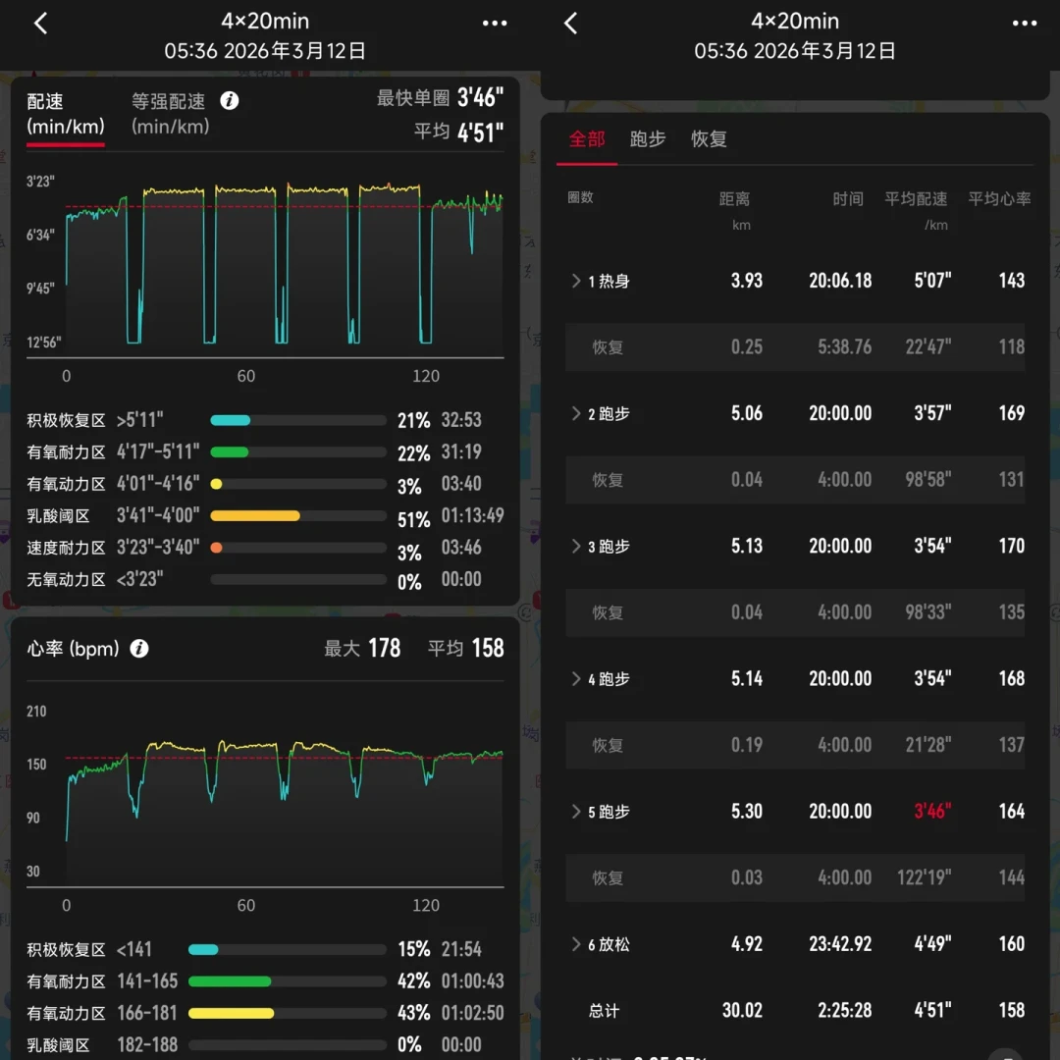Tap the 恢复 row with 22'47" pace
The width and height of the screenshot is (1060, 1060).
pyautogui.click(x=795, y=346)
